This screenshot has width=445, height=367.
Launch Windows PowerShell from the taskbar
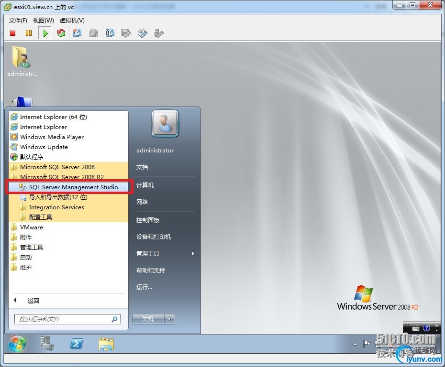point(77,344)
